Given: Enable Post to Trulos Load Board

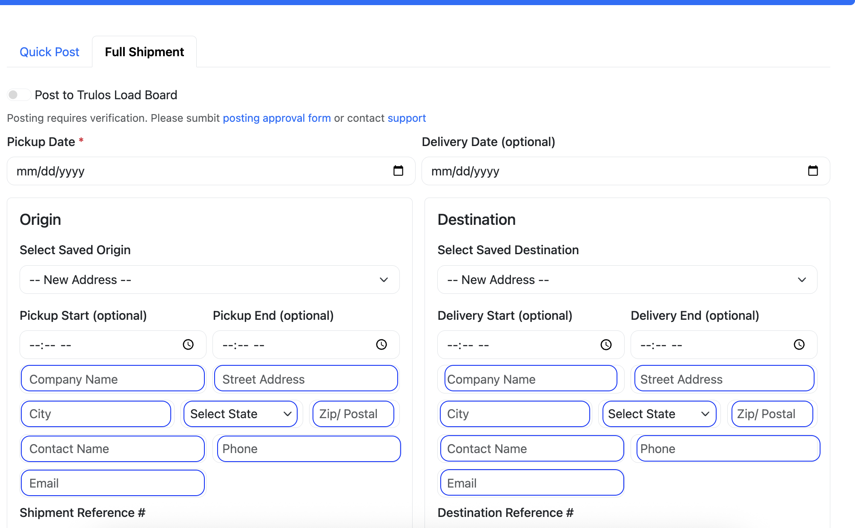Looking at the screenshot, I should 19,95.
